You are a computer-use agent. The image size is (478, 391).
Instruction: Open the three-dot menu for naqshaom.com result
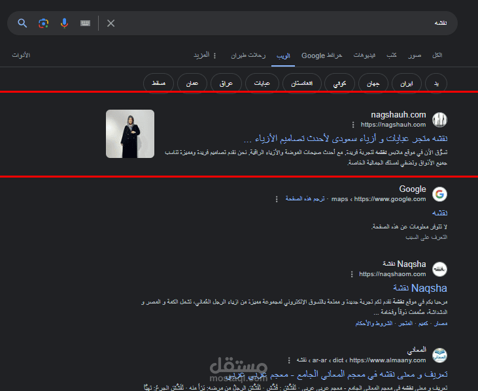(x=352, y=274)
